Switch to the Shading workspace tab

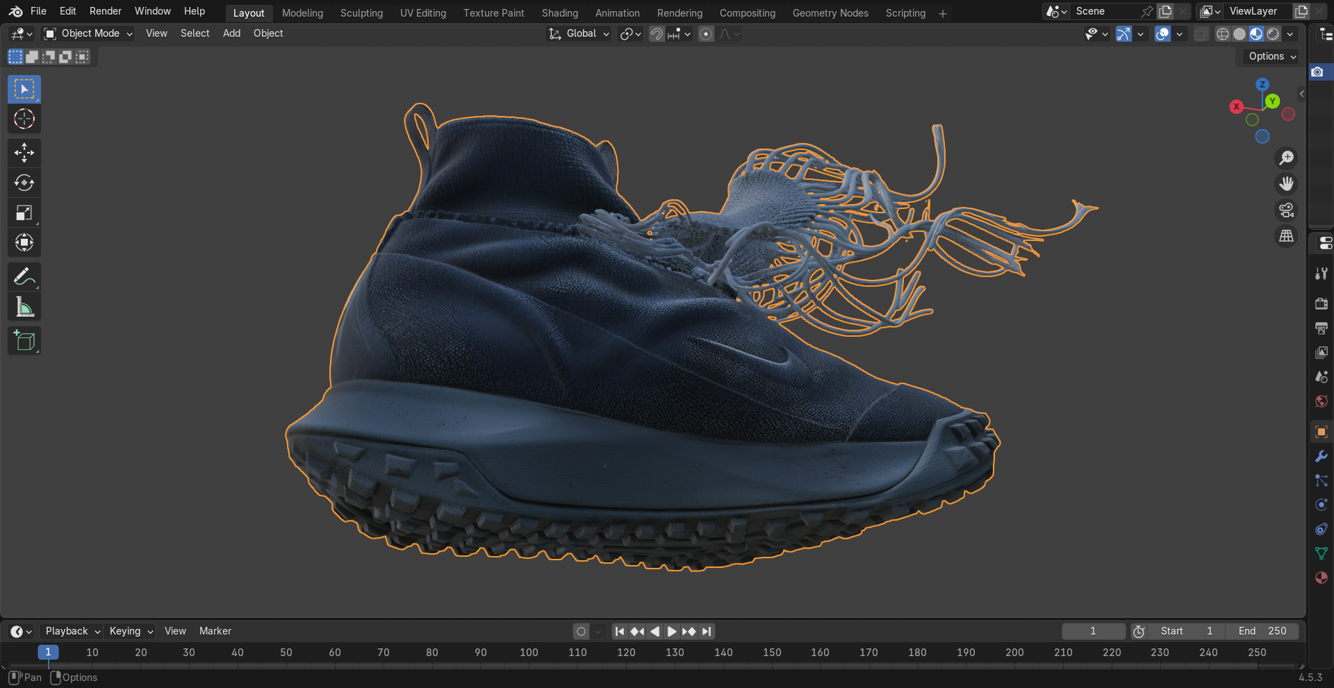point(560,13)
